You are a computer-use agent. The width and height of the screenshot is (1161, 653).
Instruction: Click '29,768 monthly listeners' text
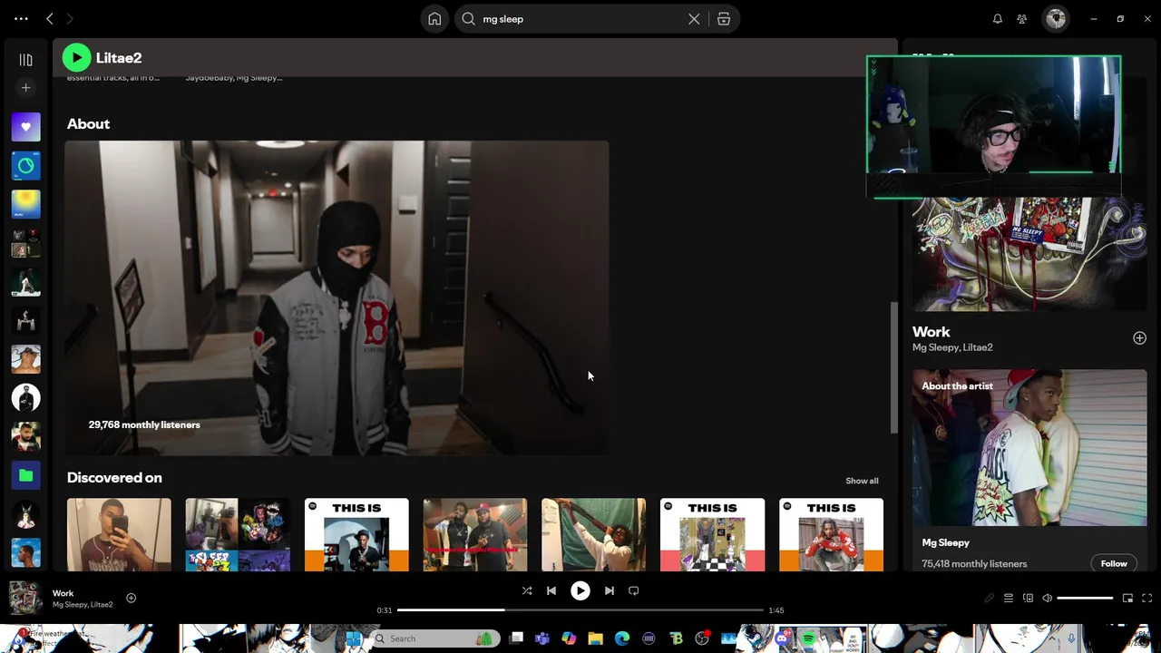tap(144, 424)
